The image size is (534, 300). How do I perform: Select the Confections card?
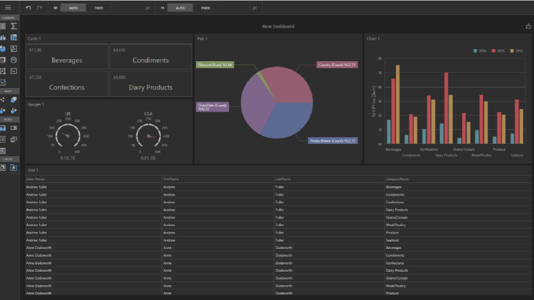(67, 83)
